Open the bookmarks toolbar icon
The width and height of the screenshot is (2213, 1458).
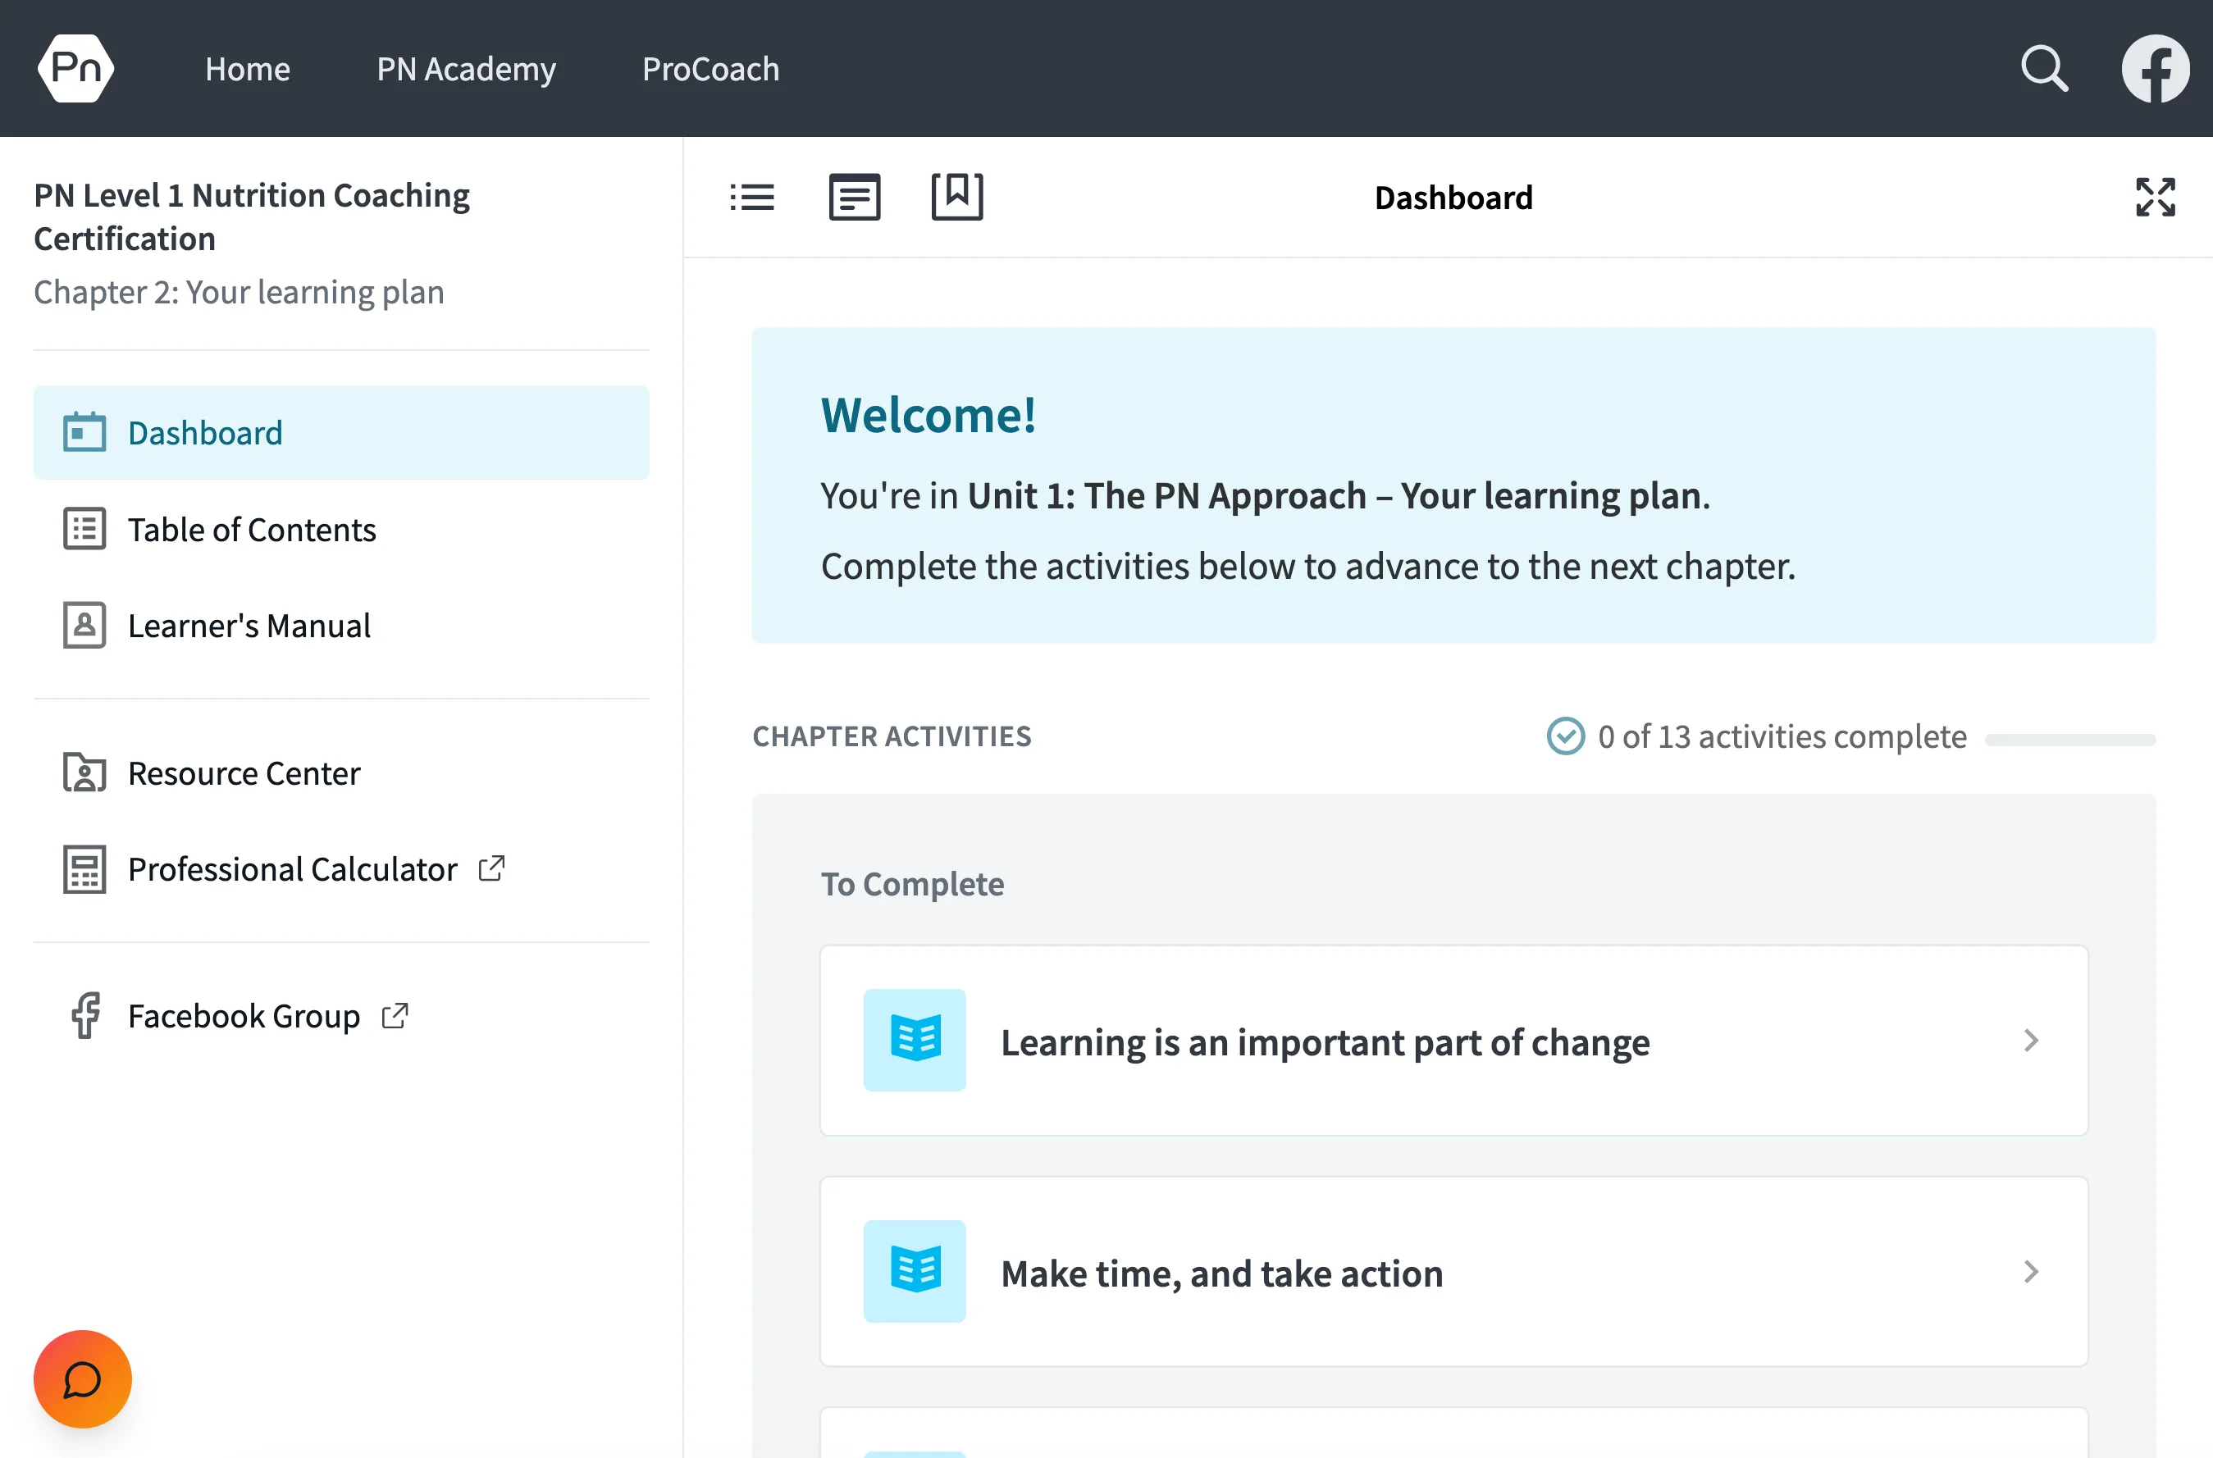pos(956,196)
